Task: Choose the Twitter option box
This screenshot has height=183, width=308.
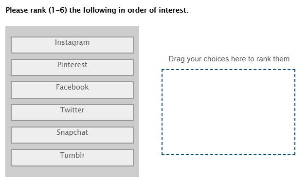Action: [x=72, y=112]
